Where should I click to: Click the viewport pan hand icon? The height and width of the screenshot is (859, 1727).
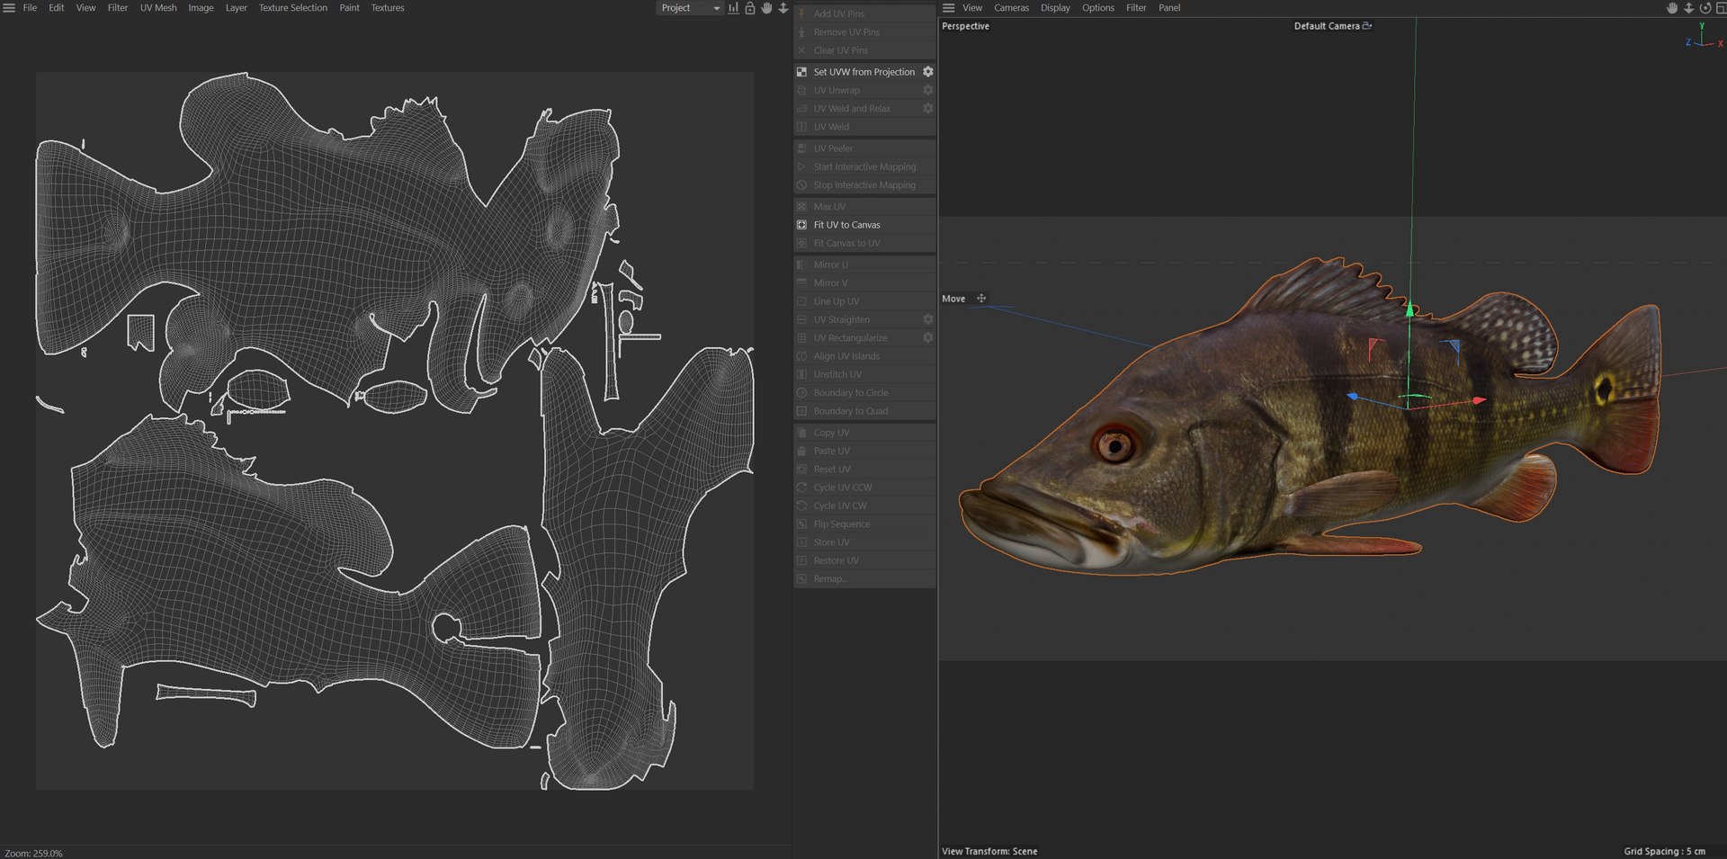[x=1671, y=8]
